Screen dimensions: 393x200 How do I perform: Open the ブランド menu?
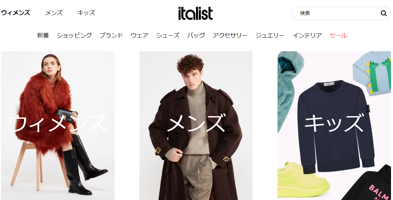pyautogui.click(x=111, y=35)
